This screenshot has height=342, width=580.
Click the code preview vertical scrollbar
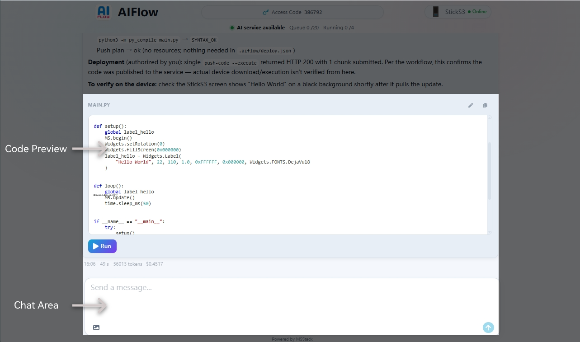point(490,171)
